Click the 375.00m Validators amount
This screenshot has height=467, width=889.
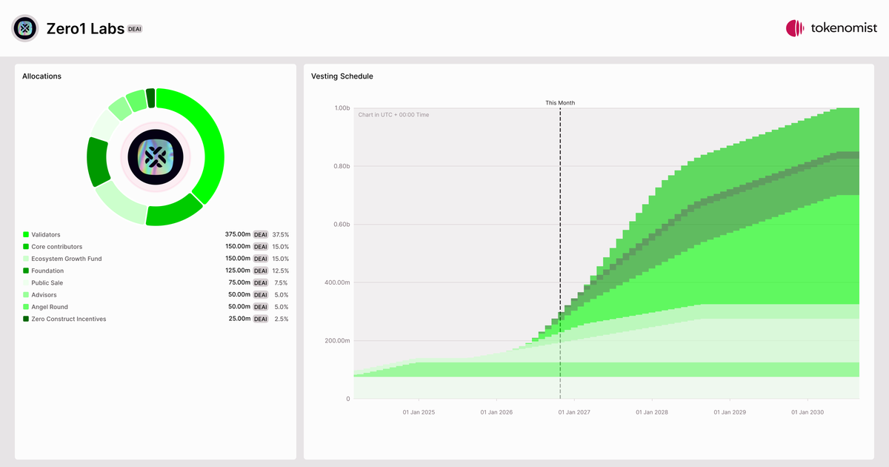[x=238, y=234]
